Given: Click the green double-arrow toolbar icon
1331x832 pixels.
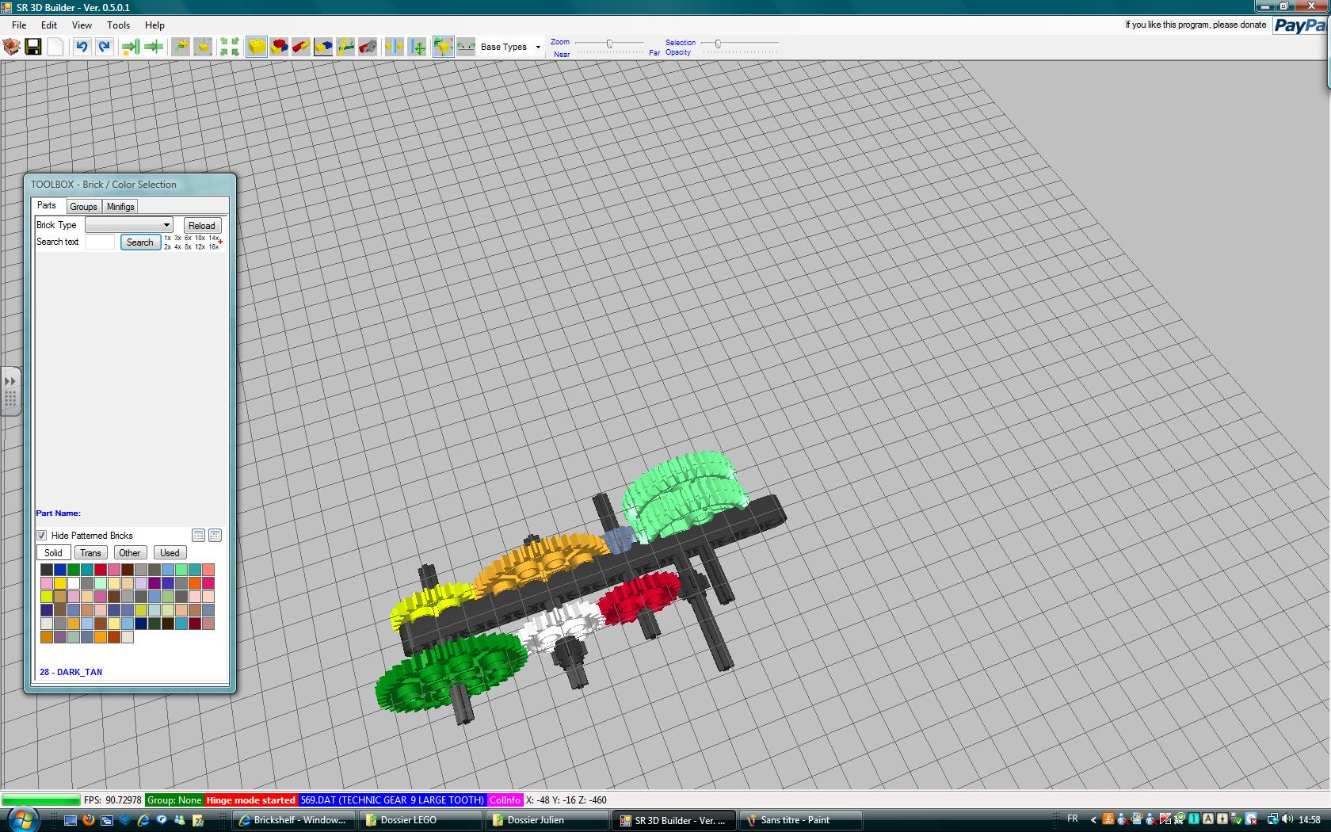Looking at the screenshot, I should [154, 47].
